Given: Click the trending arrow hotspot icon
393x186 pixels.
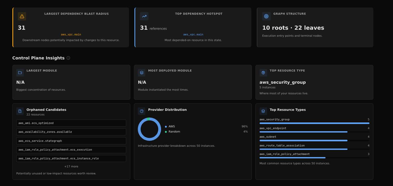Looking at the screenshot, I should click(144, 16).
